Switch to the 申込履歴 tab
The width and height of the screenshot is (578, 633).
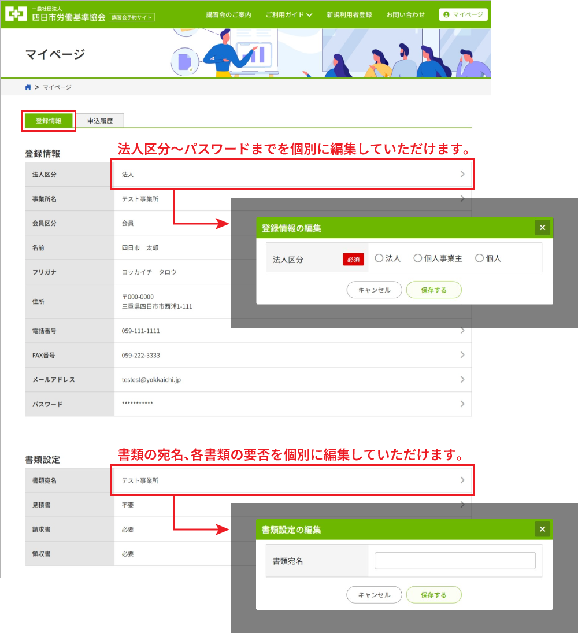(100, 121)
